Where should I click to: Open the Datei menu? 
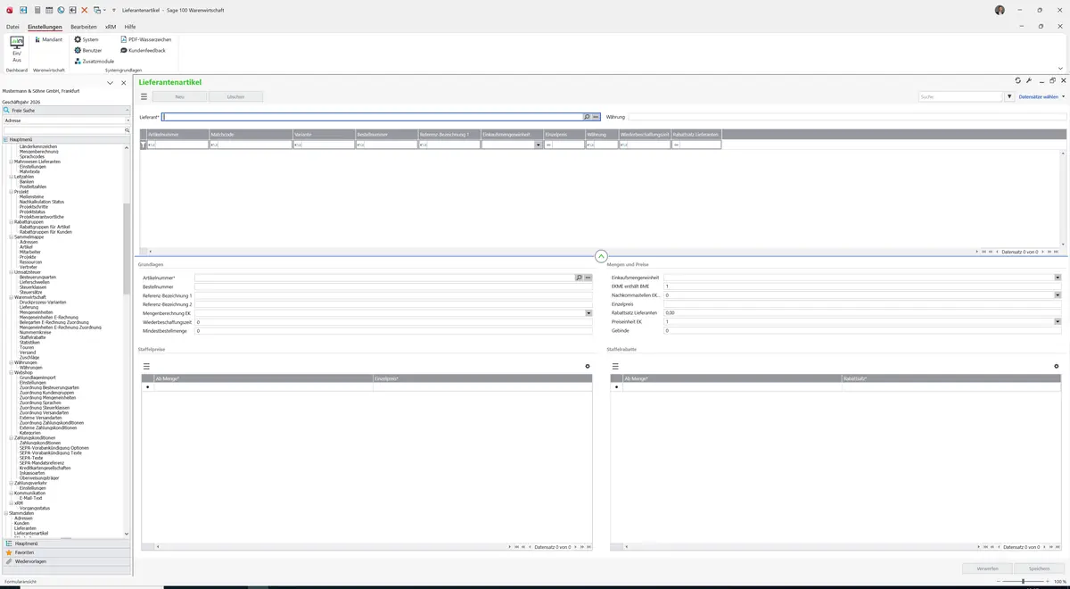pyautogui.click(x=12, y=27)
